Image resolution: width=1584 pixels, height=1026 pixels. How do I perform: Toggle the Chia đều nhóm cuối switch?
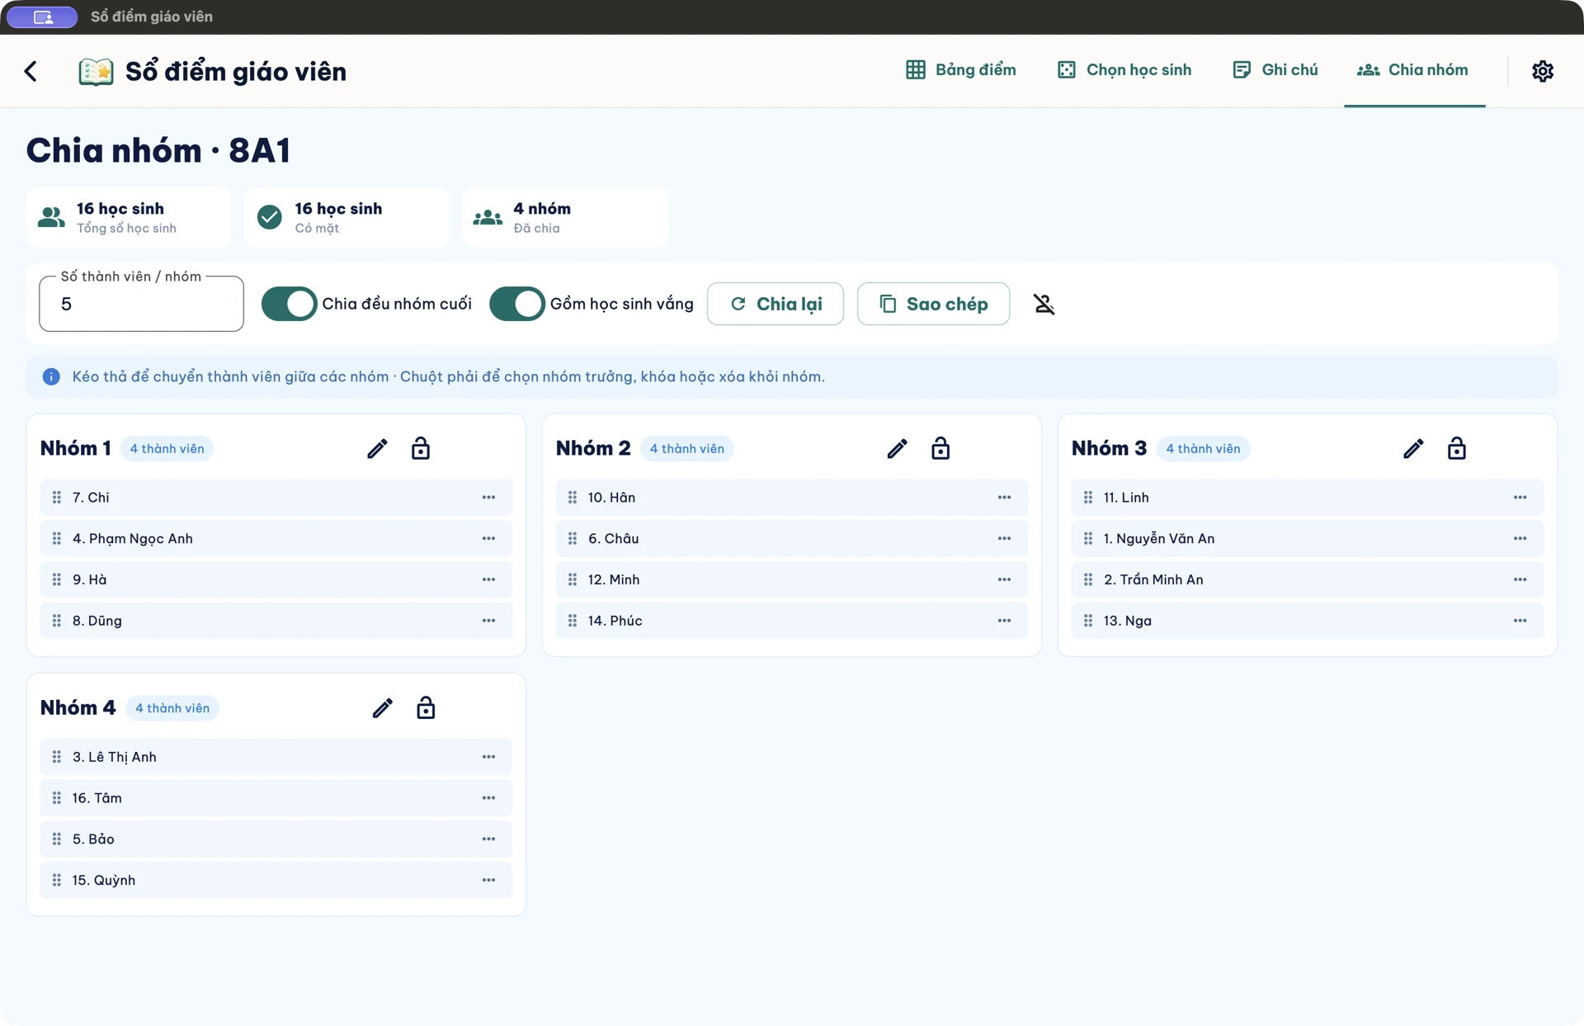tap(289, 304)
